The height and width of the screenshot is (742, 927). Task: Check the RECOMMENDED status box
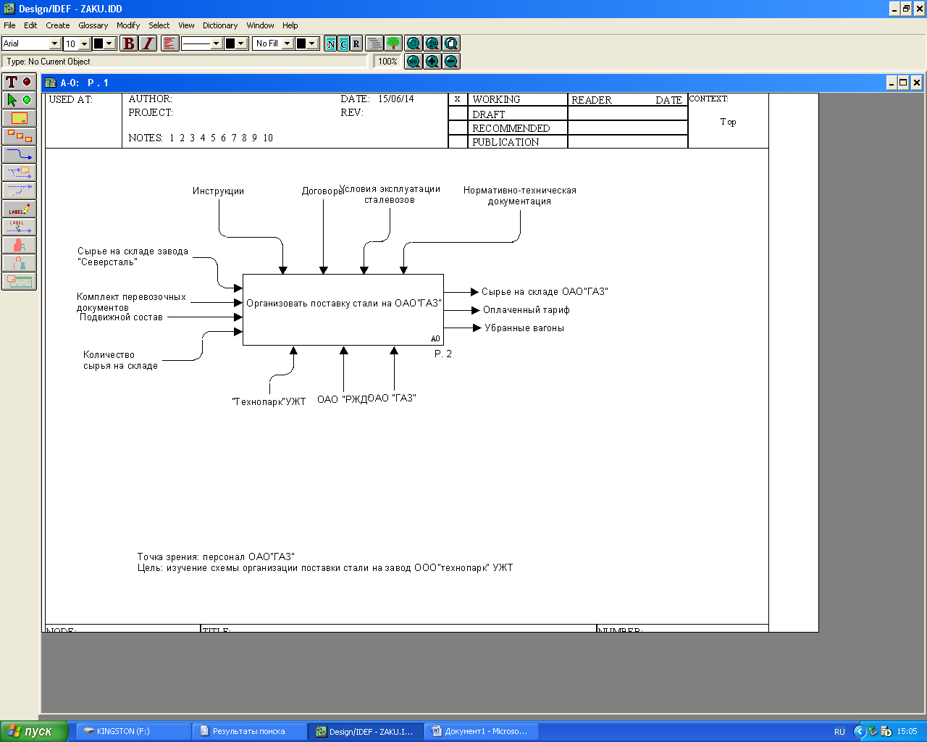[x=458, y=128]
